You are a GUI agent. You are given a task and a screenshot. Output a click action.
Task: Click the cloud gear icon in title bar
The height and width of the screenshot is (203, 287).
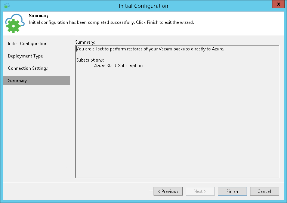7,6
